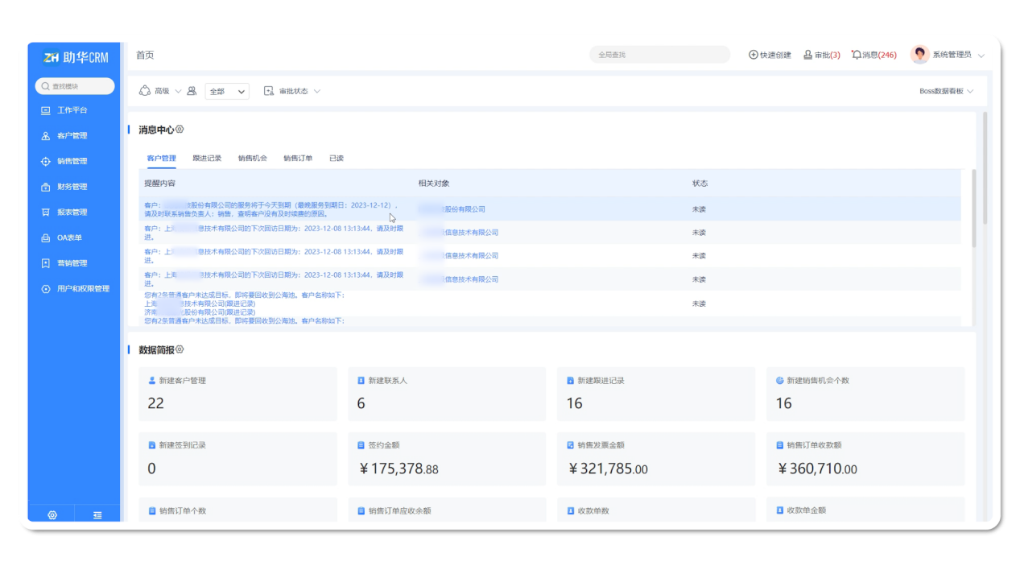This screenshot has height=574, width=1020.
Task: Click the gear icon beside 消息中心
Action: [x=180, y=130]
